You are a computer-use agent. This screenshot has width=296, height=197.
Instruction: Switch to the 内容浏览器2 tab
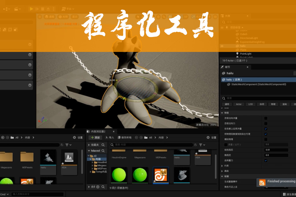pyautogui.click(x=98, y=132)
